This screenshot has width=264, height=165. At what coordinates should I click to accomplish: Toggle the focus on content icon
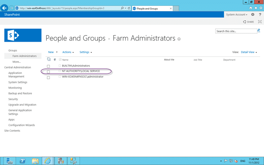[260, 22]
